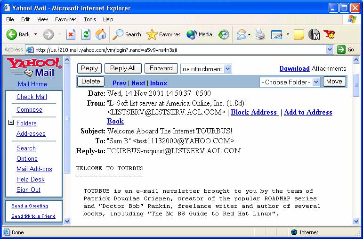Open the sidebar Search link
363x239 pixels.
tap(26, 148)
